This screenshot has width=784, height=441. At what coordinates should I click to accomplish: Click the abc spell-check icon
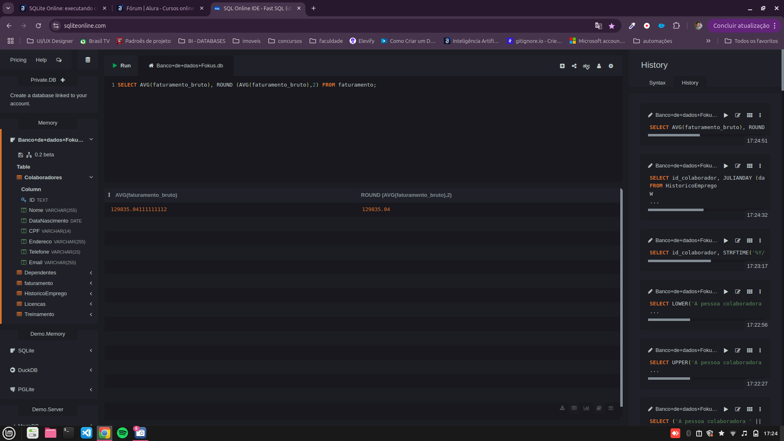[586, 66]
